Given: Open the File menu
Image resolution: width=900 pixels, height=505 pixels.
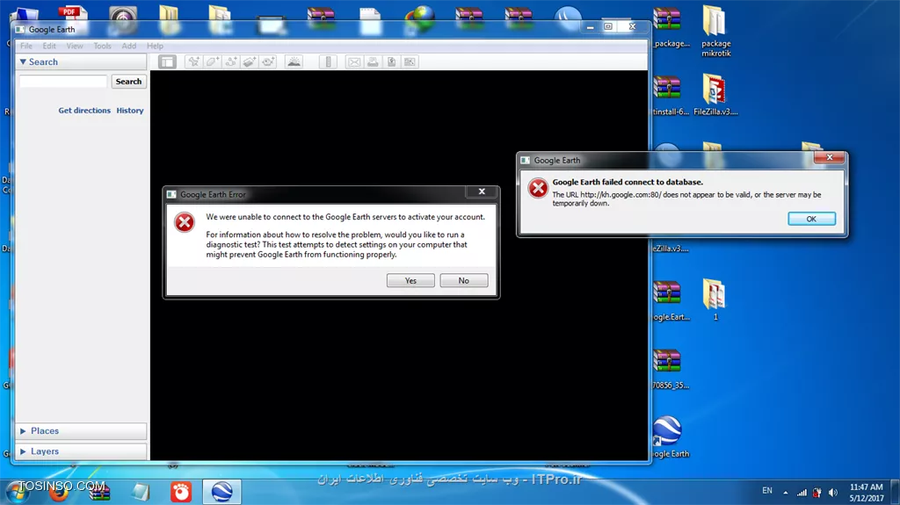Looking at the screenshot, I should tap(26, 46).
